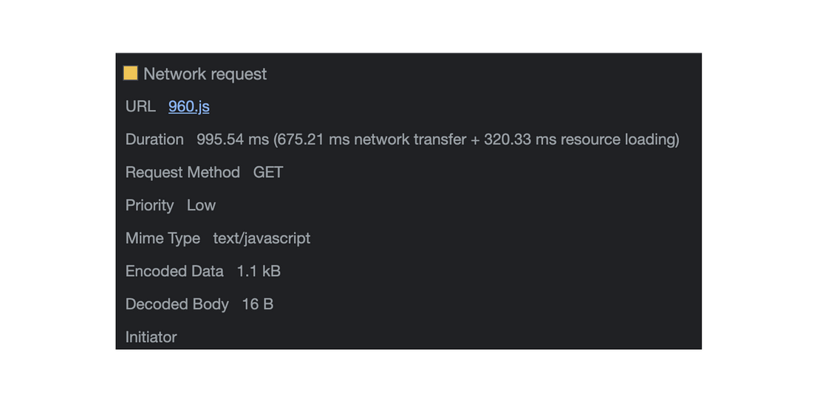Select the Low priority value
This screenshot has height=398, width=820.
click(201, 205)
